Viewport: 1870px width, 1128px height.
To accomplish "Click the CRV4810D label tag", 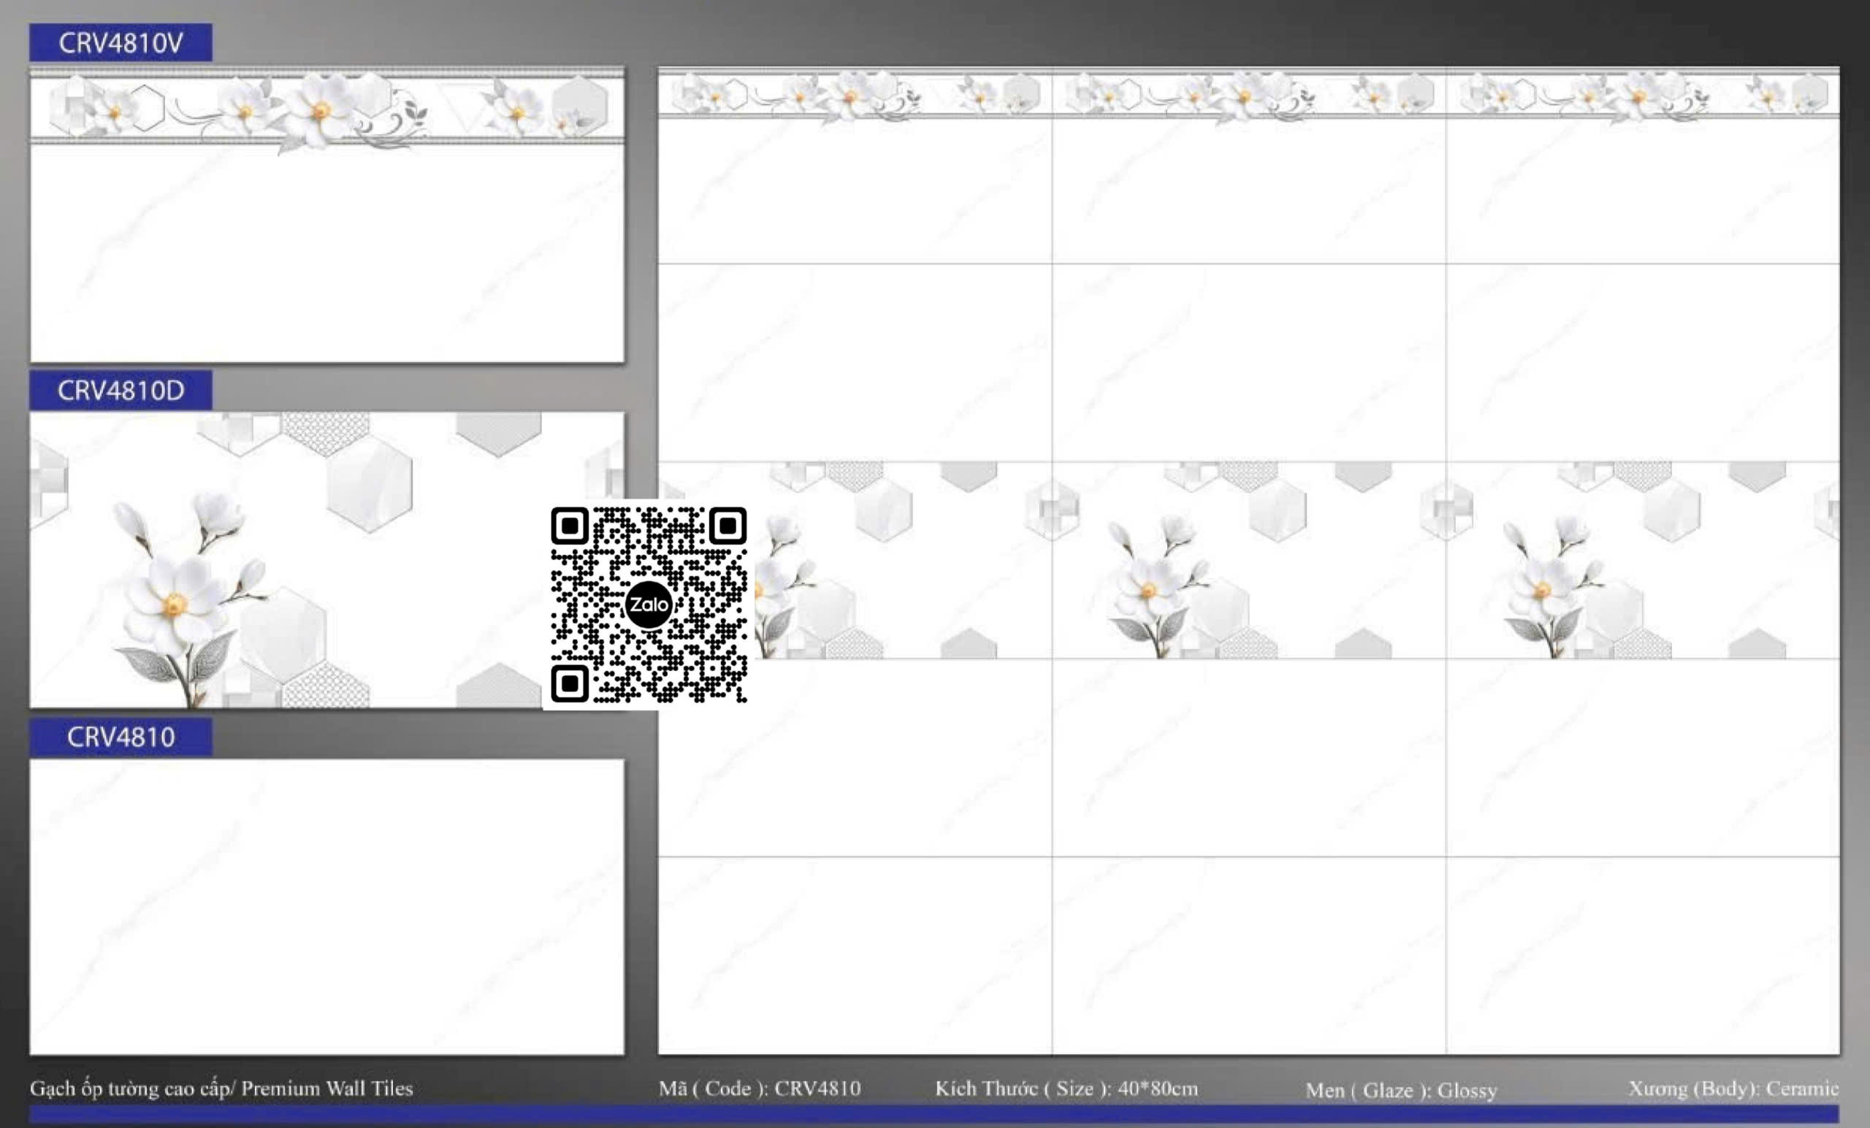I will point(121,390).
